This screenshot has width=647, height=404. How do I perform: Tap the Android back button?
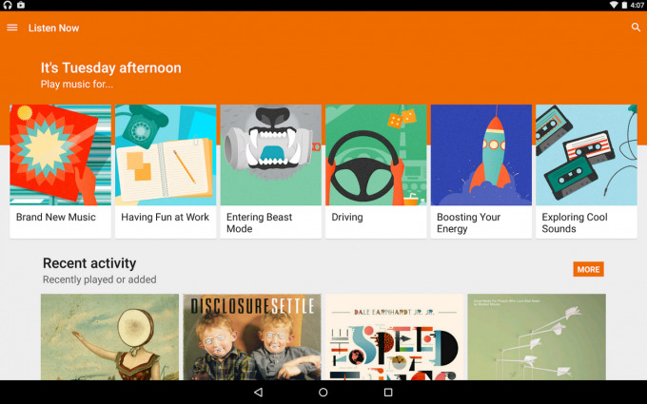pyautogui.click(x=258, y=392)
